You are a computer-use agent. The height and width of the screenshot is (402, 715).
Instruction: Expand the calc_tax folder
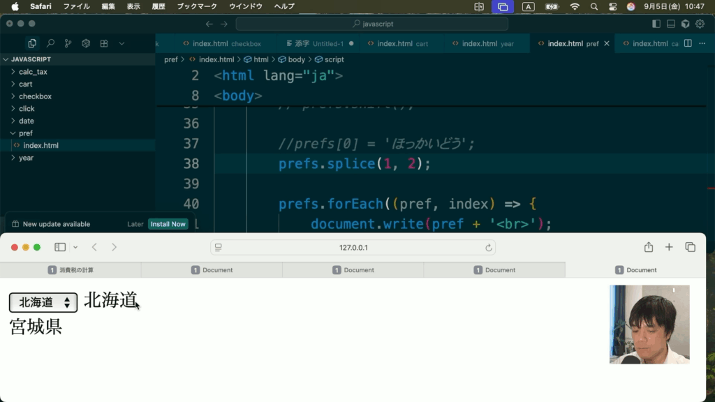click(x=33, y=72)
